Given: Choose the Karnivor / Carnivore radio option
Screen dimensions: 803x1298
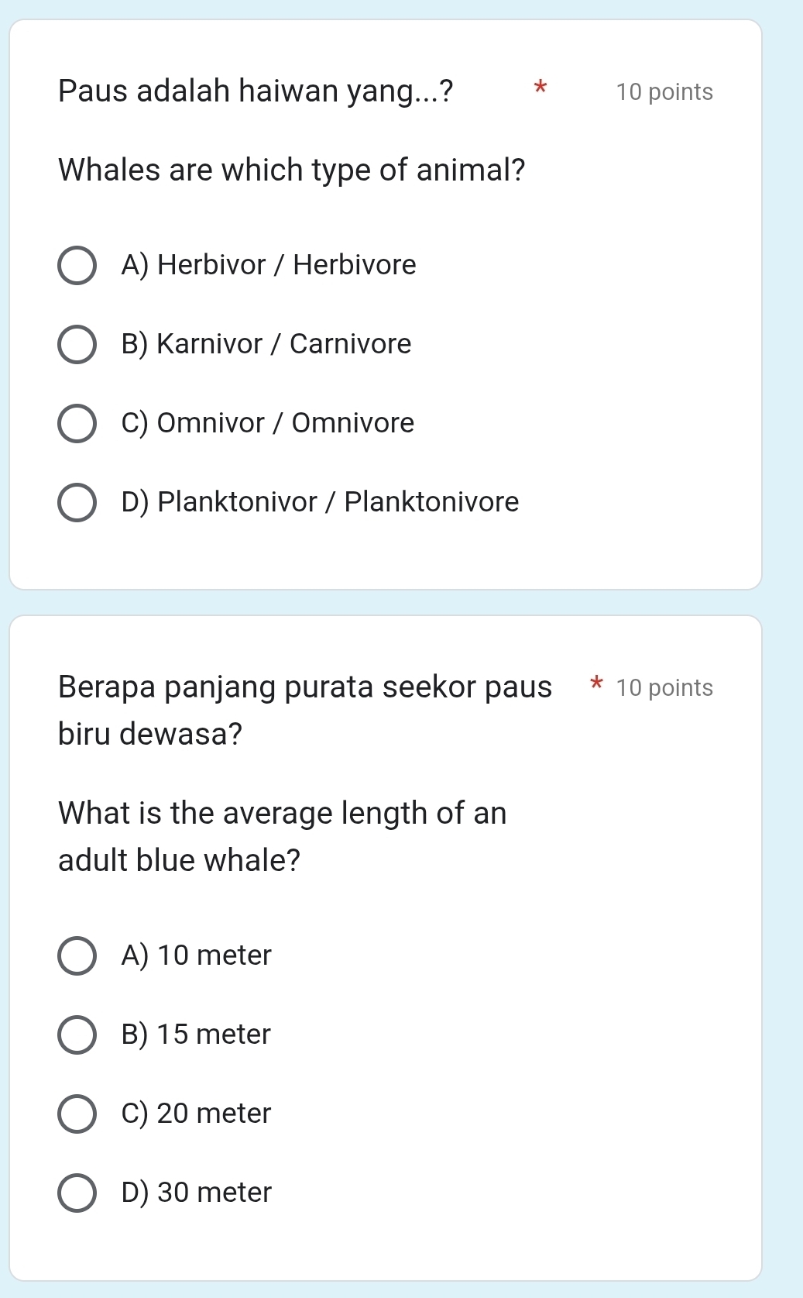Looking at the screenshot, I should [x=77, y=345].
